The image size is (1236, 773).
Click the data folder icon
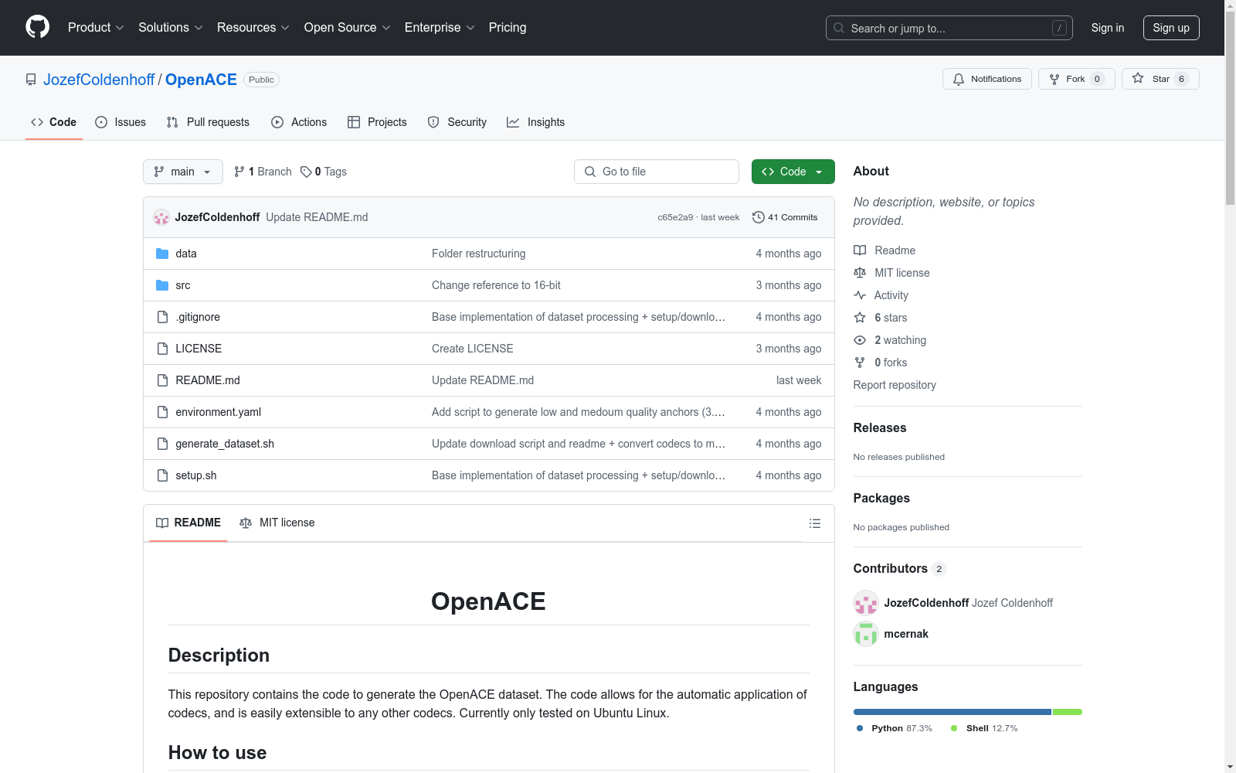pyautogui.click(x=162, y=254)
